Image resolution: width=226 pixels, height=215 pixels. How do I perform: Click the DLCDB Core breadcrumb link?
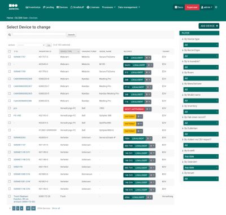click(x=21, y=18)
